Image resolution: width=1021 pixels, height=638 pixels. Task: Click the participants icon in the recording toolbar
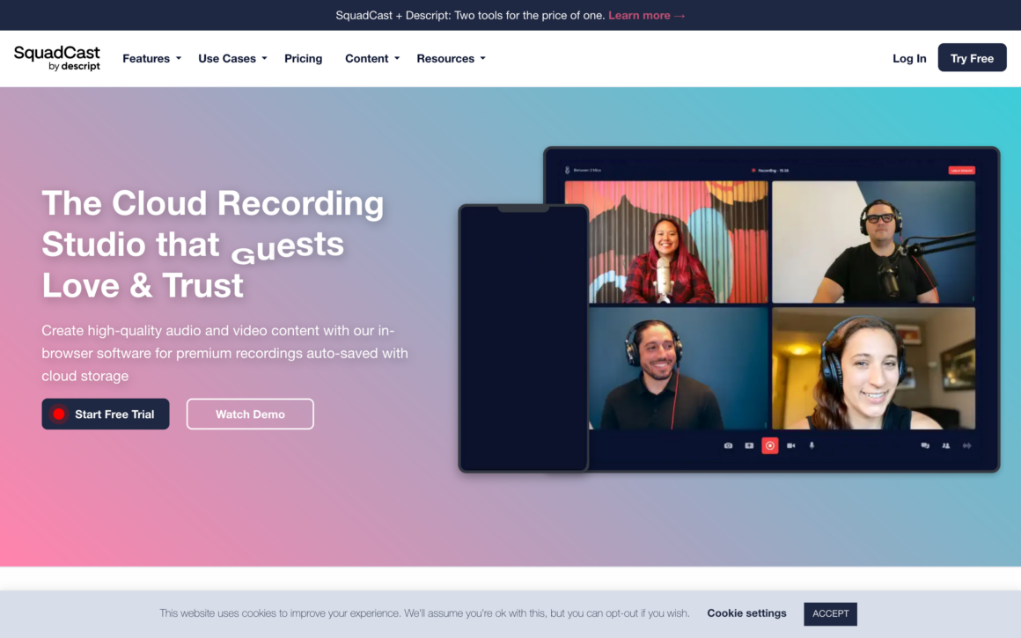[x=945, y=445]
